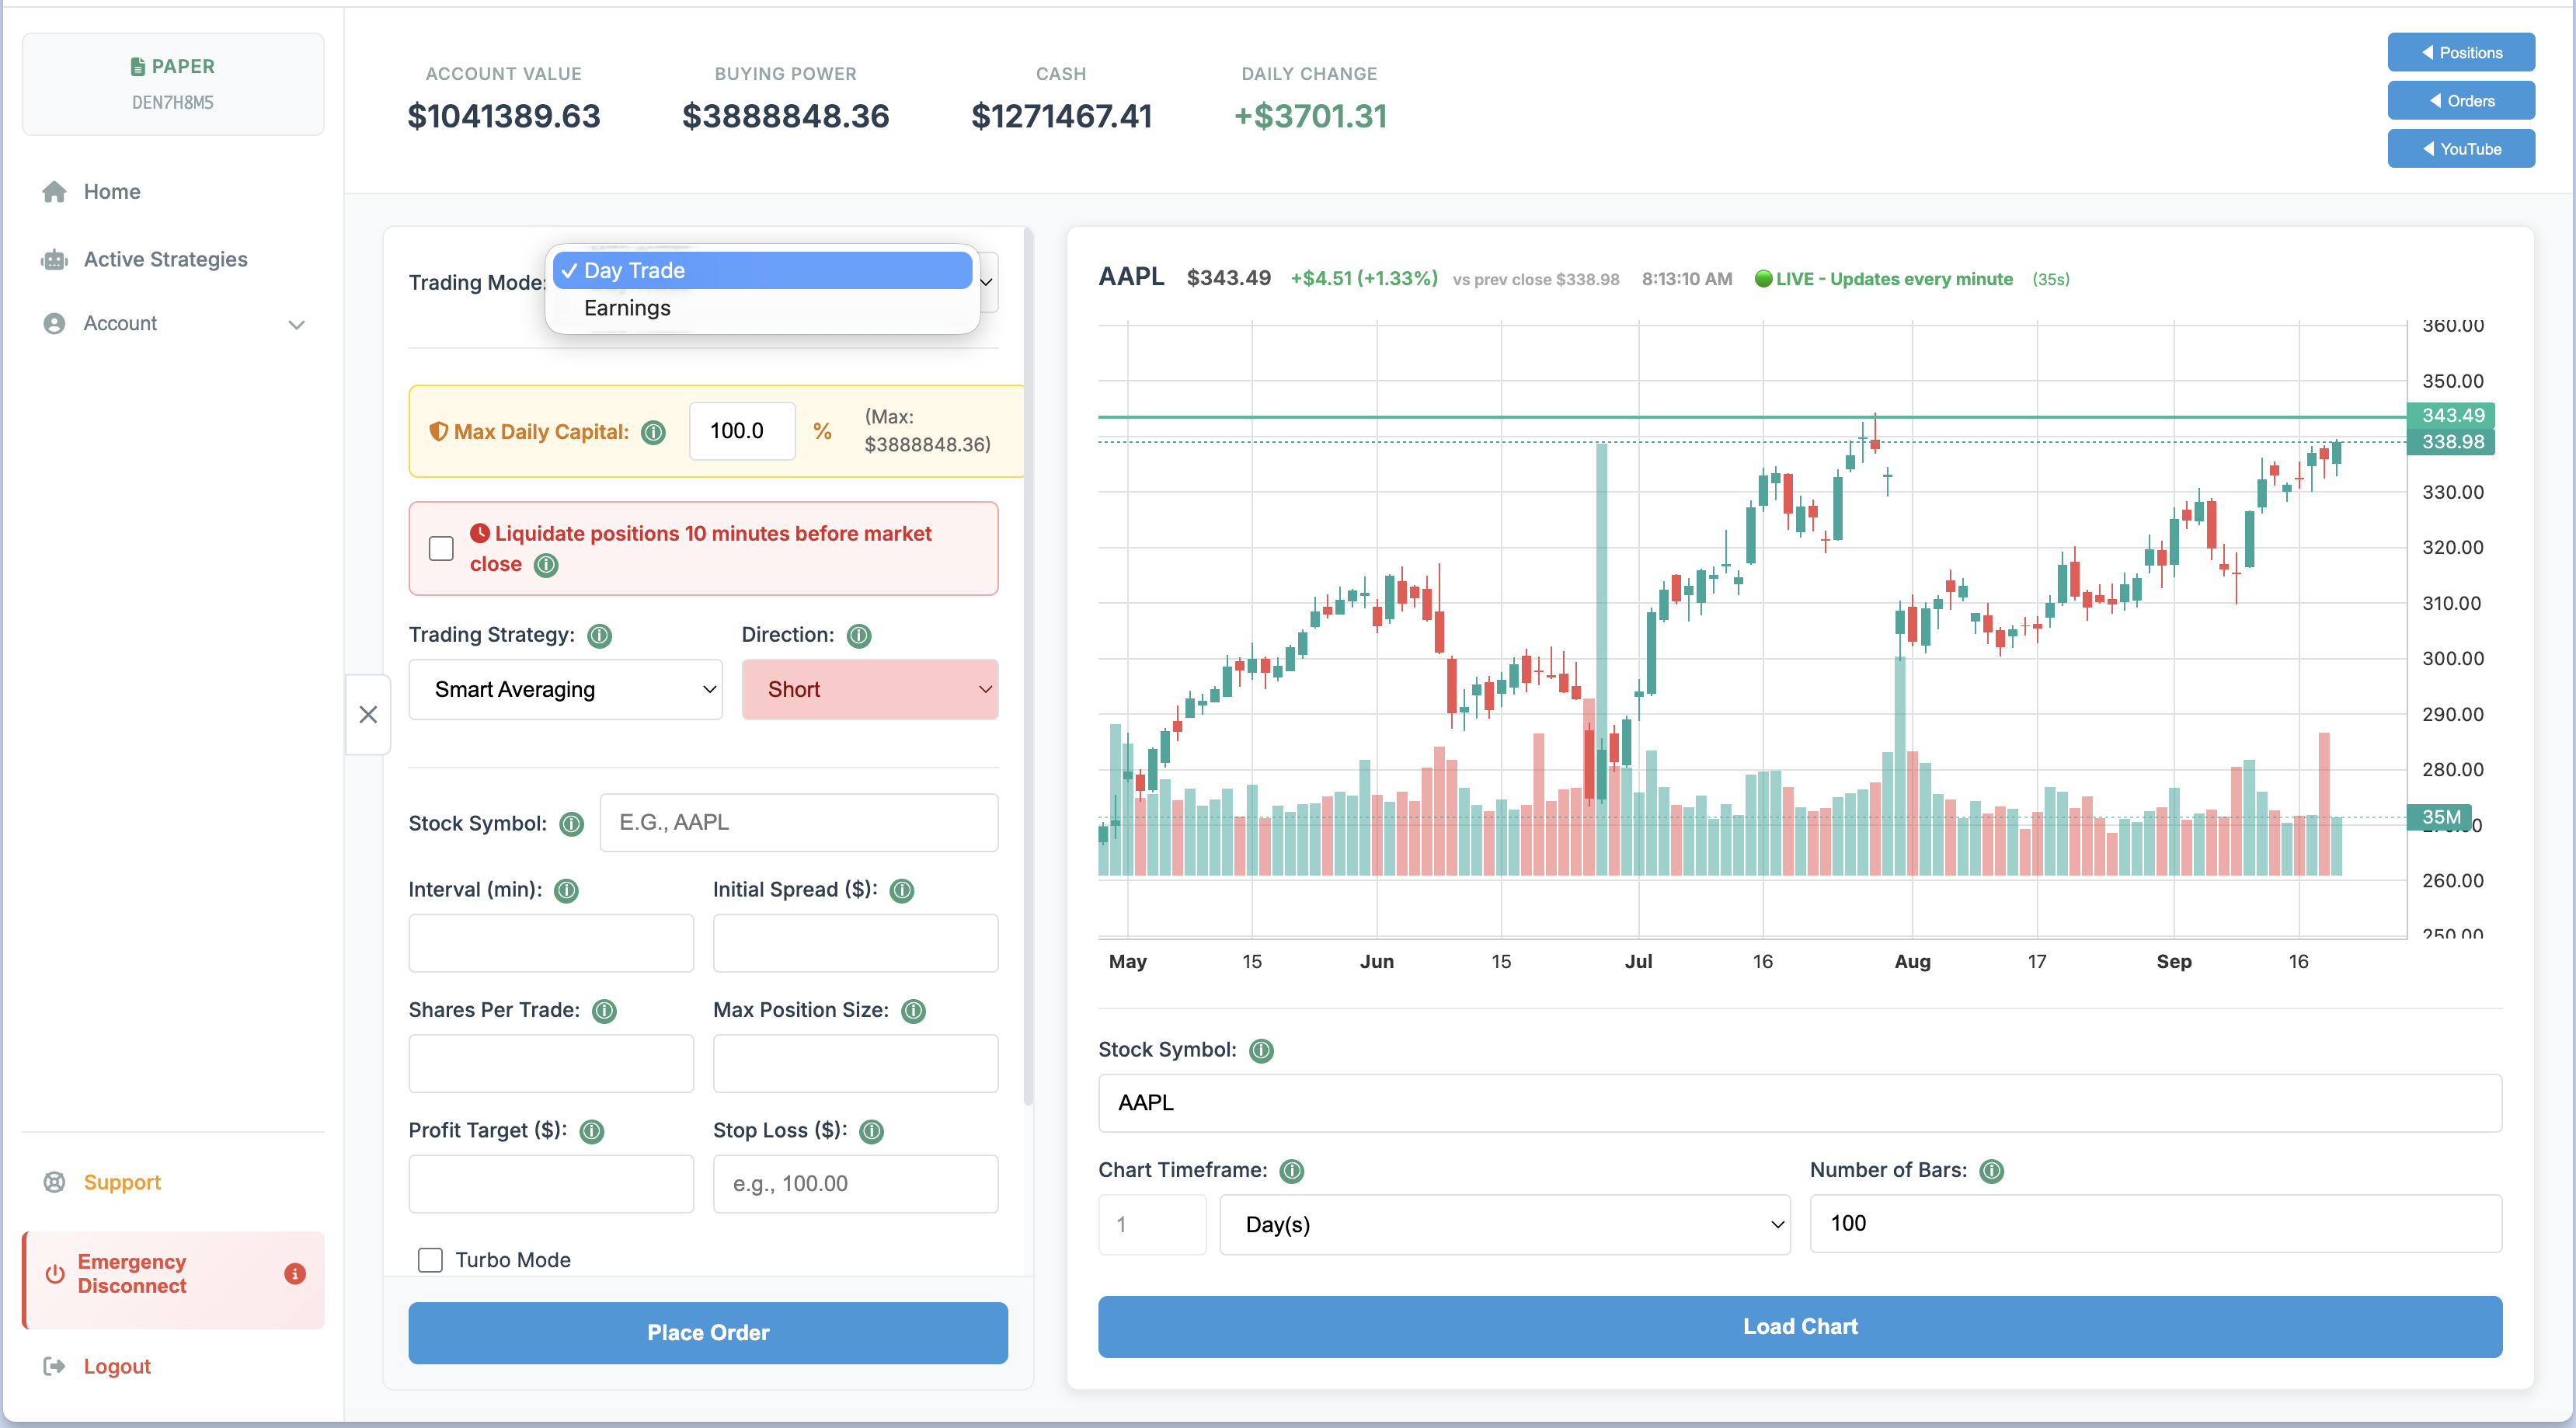Click info icon next to Trading Strategy
This screenshot has height=1428, width=2576.
tap(599, 636)
